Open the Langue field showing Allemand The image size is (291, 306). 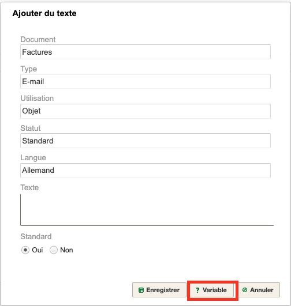tap(145, 171)
